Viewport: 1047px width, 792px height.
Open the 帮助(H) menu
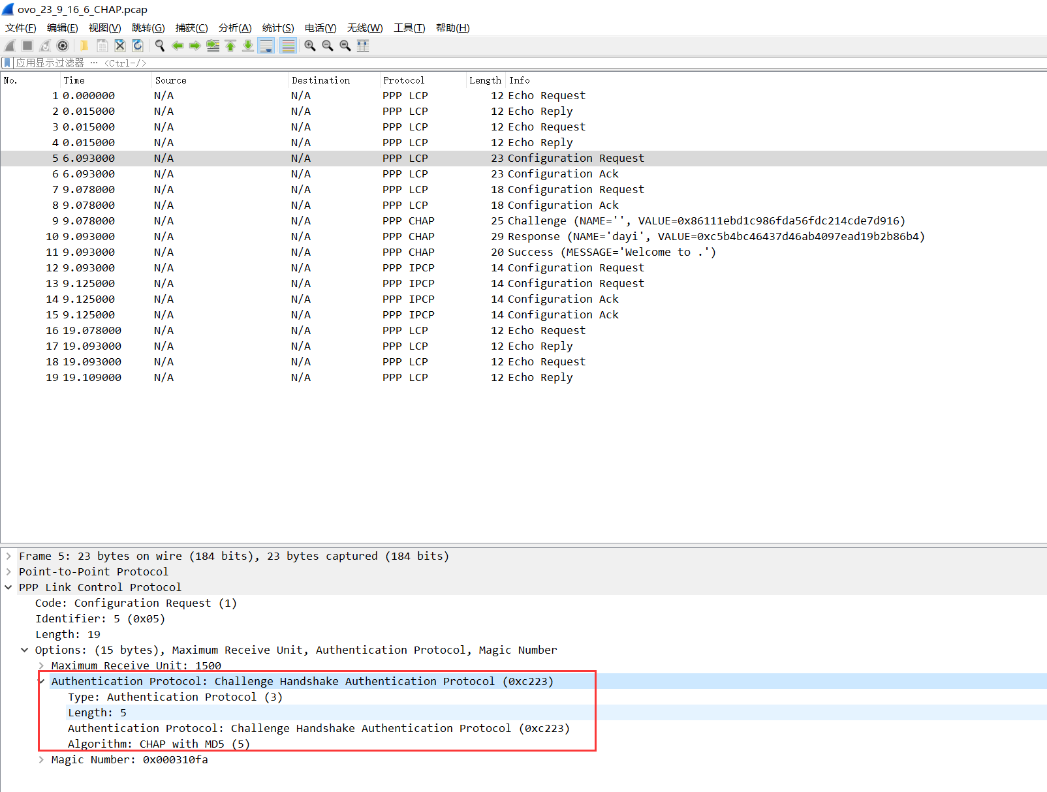pyautogui.click(x=453, y=28)
